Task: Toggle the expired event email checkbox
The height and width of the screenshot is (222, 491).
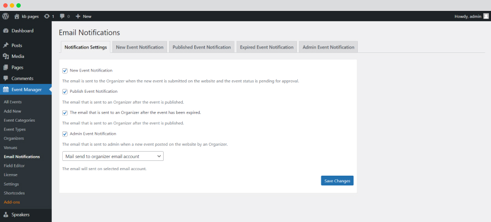Action: pyautogui.click(x=65, y=113)
